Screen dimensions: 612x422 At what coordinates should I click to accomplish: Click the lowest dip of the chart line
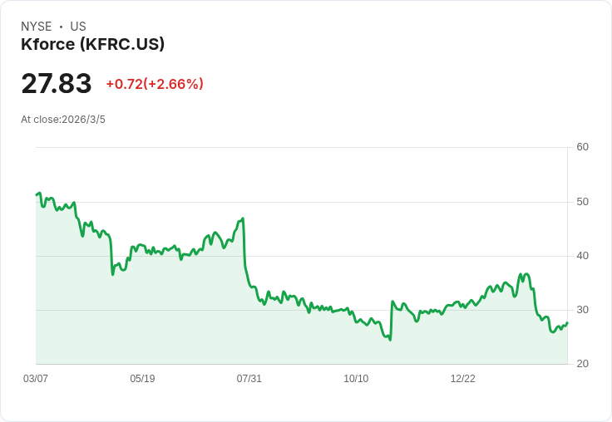[x=389, y=340]
